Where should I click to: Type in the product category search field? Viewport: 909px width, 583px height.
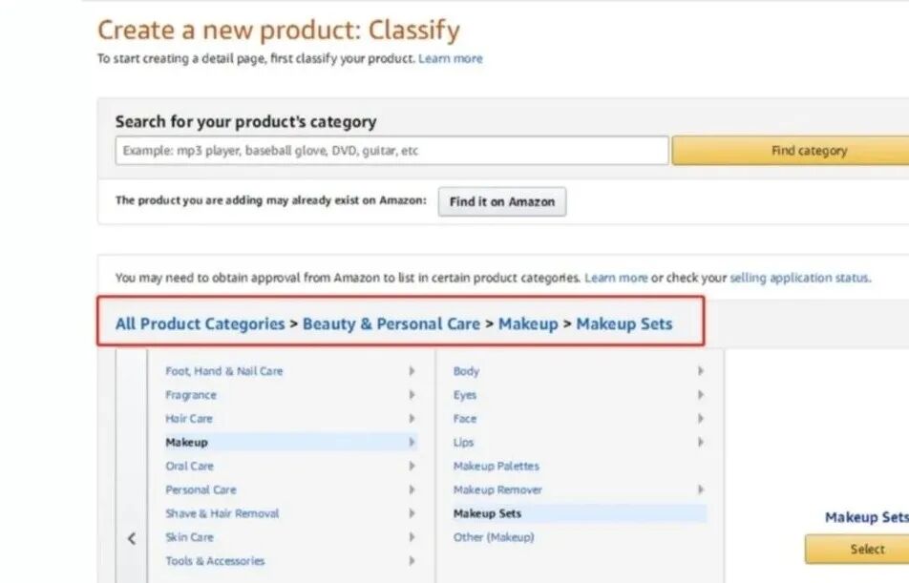391,151
